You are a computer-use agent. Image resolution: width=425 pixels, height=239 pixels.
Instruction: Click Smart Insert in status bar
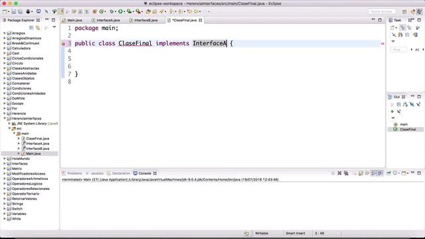coord(295,233)
